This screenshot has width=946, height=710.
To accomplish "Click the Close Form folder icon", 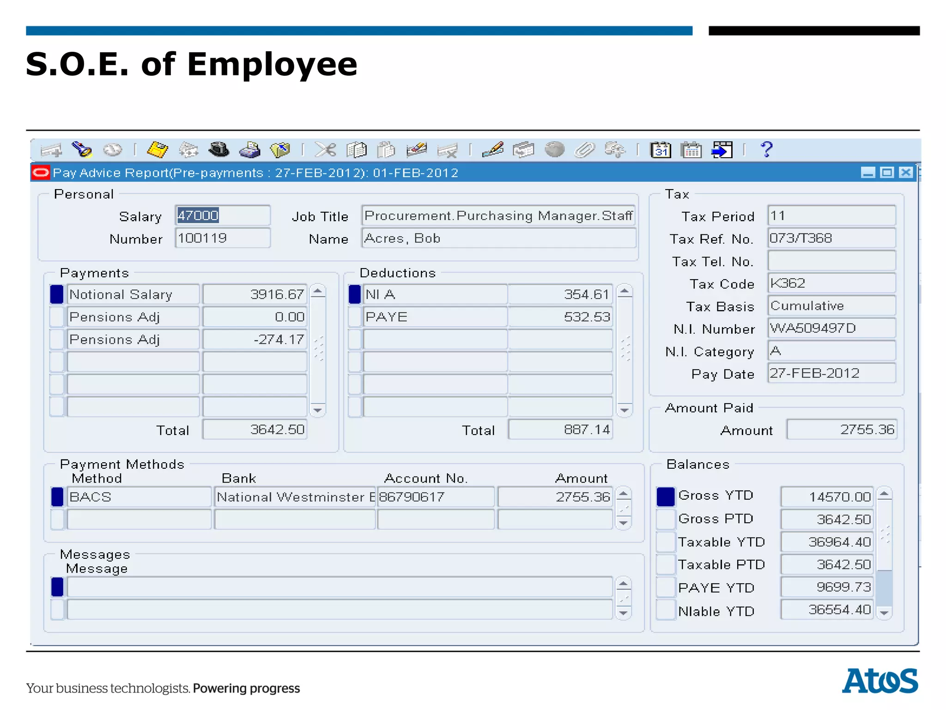I will [280, 150].
